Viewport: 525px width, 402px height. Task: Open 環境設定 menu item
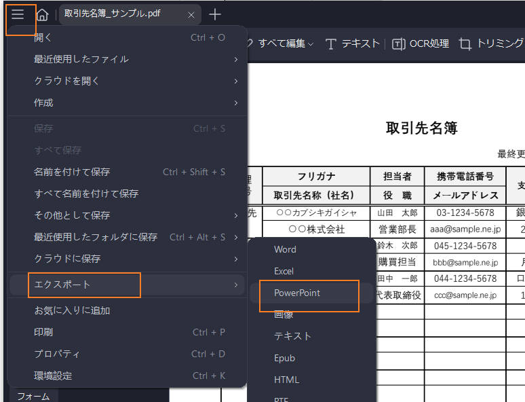point(128,376)
